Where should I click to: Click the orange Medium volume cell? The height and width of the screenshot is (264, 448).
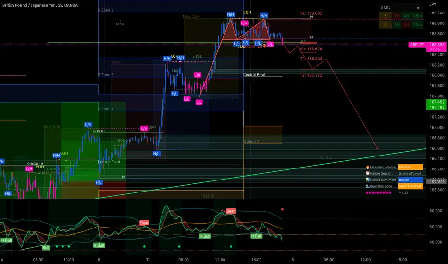pyautogui.click(x=411, y=167)
